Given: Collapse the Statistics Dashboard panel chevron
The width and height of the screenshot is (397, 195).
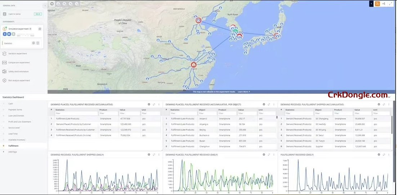Looking at the screenshot, I should 389,97.
